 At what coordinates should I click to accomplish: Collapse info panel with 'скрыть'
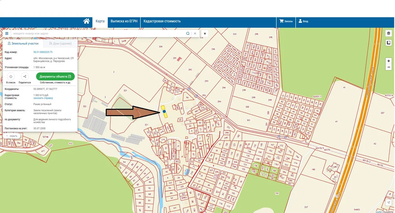(x=12, y=136)
